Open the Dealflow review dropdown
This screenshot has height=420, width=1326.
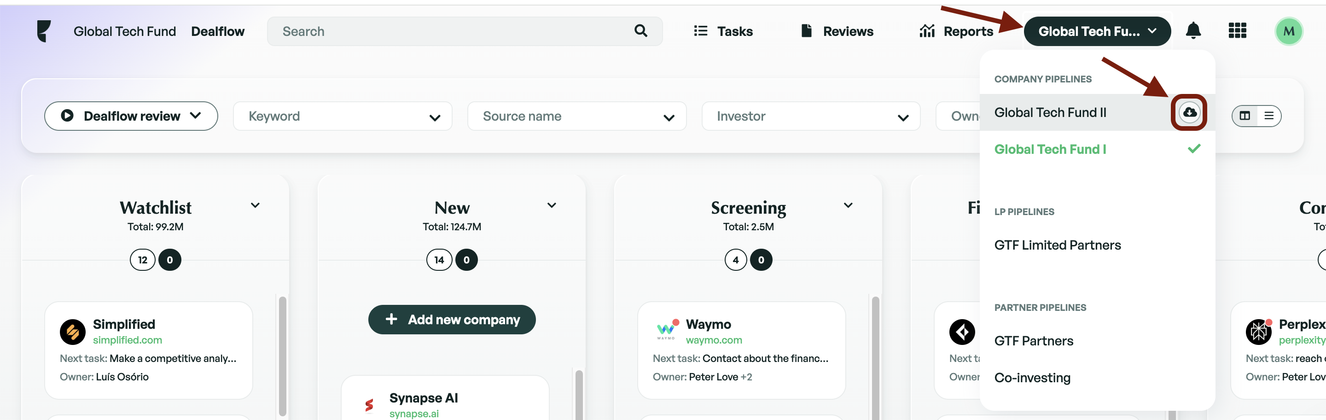(131, 116)
